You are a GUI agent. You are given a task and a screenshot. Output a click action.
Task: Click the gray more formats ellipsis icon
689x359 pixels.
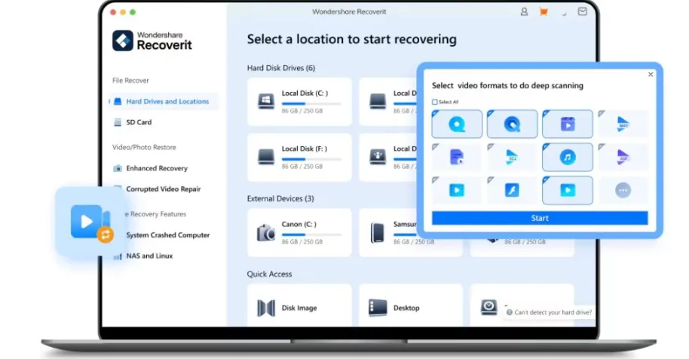[623, 190]
